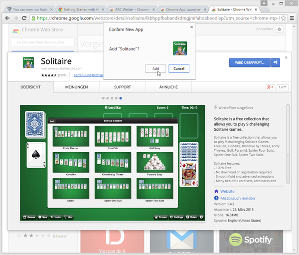Click the Anmelden sign-in link

click(264, 29)
